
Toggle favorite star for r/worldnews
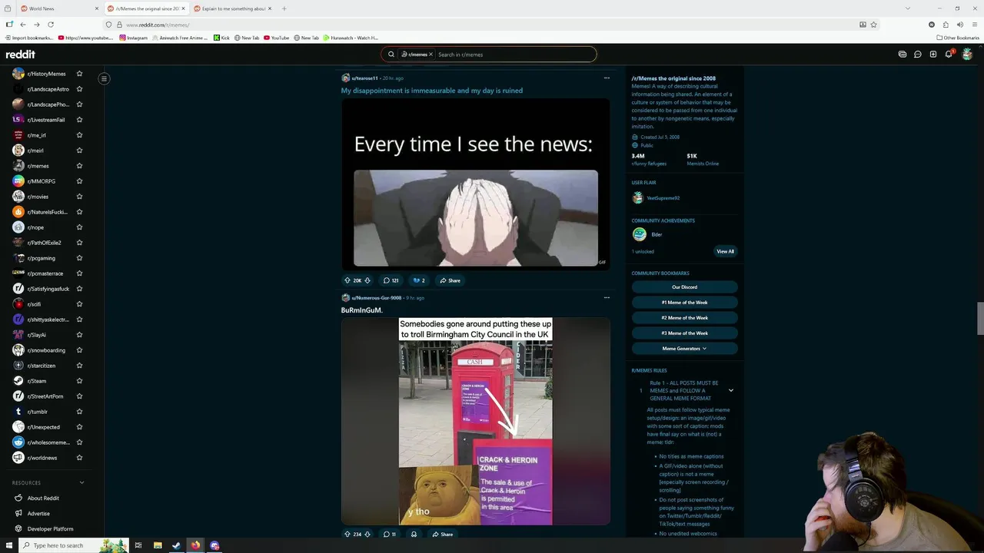click(x=79, y=458)
